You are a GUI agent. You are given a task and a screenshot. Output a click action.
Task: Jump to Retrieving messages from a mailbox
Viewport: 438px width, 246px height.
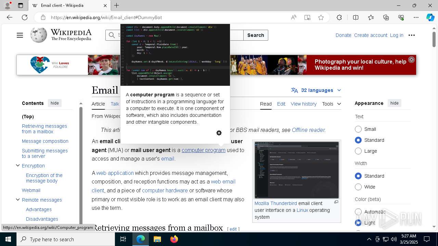44,129
